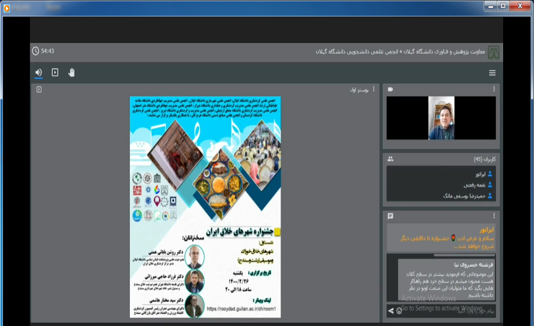The width and height of the screenshot is (534, 326).
Task: Click the chat message input field
Action: coord(451,310)
